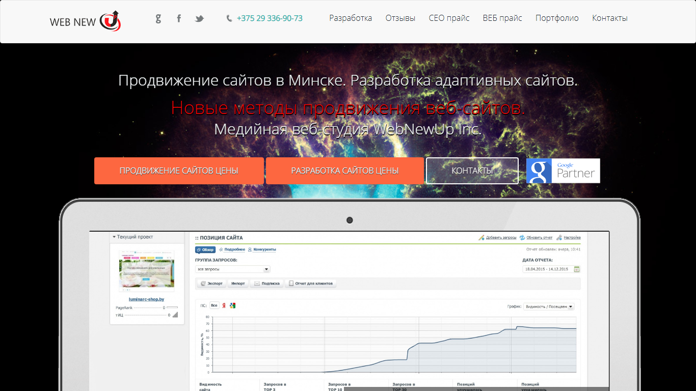Switch to the Обзор tab
Screen dimensions: 696x391
(205, 249)
